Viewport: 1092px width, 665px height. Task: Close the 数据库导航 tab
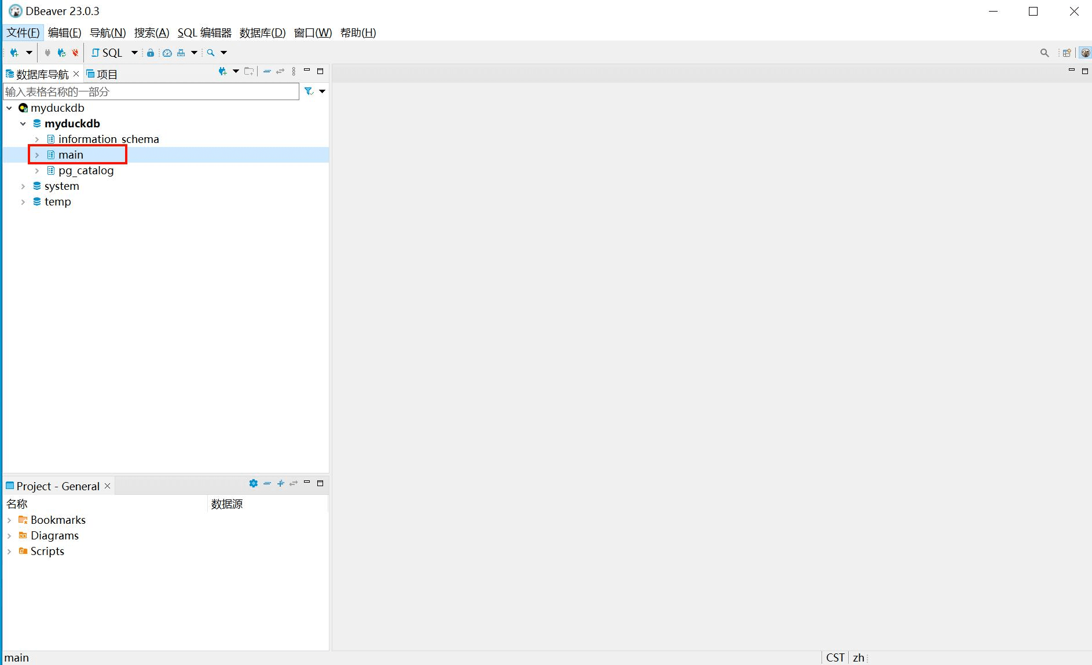click(76, 74)
